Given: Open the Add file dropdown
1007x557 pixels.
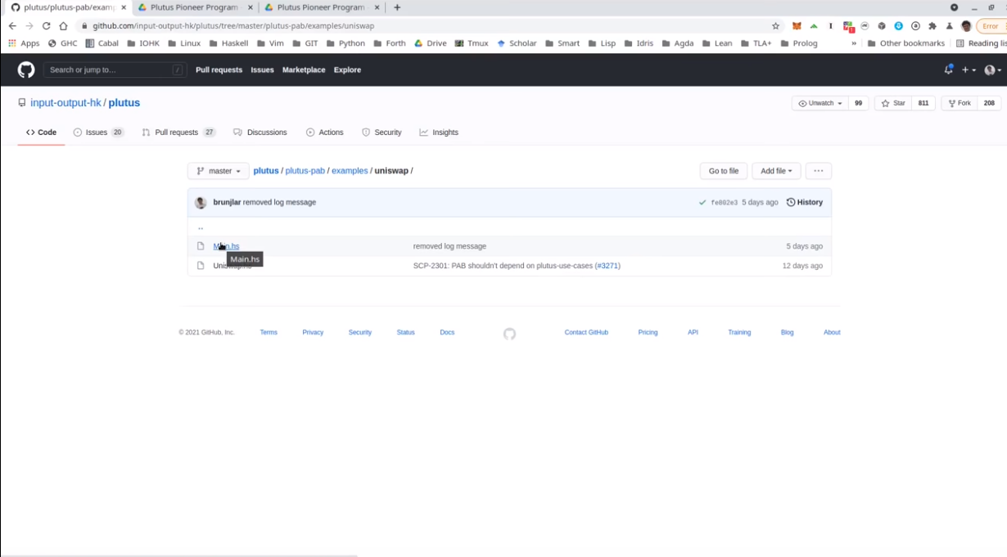Looking at the screenshot, I should (x=775, y=171).
